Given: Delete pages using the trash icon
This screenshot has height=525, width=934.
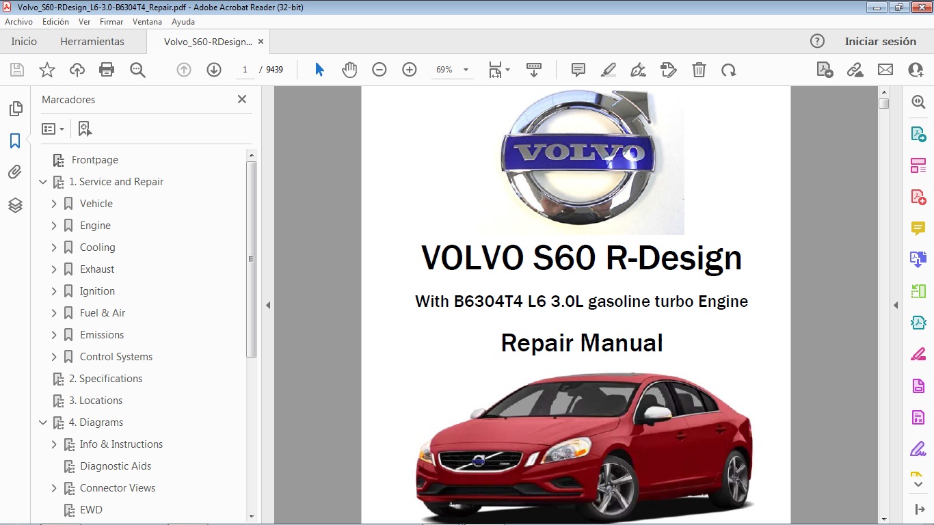Looking at the screenshot, I should pyautogui.click(x=699, y=69).
